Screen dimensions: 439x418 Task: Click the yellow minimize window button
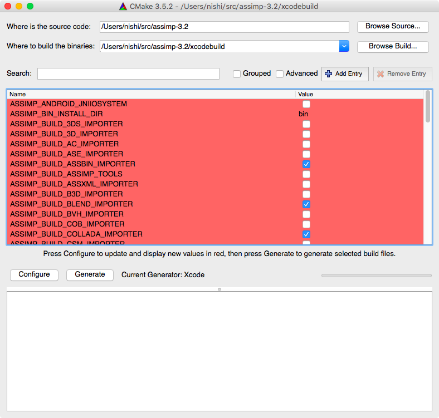point(19,6)
